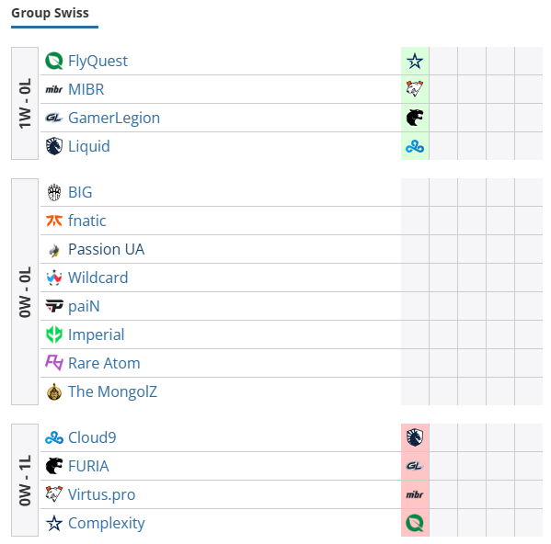This screenshot has width=551, height=544.
Task: Click the fnatic orange logo beside its name
Action: click(x=54, y=221)
